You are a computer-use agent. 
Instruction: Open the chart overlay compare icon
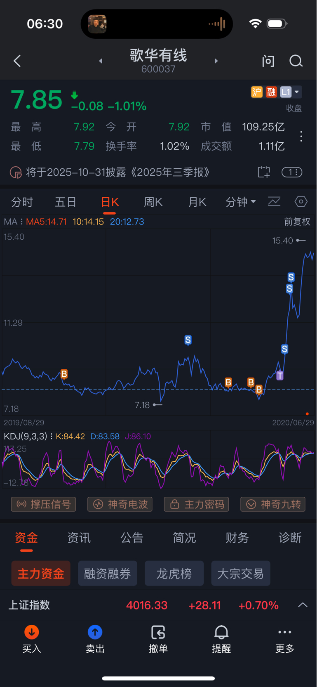[274, 202]
